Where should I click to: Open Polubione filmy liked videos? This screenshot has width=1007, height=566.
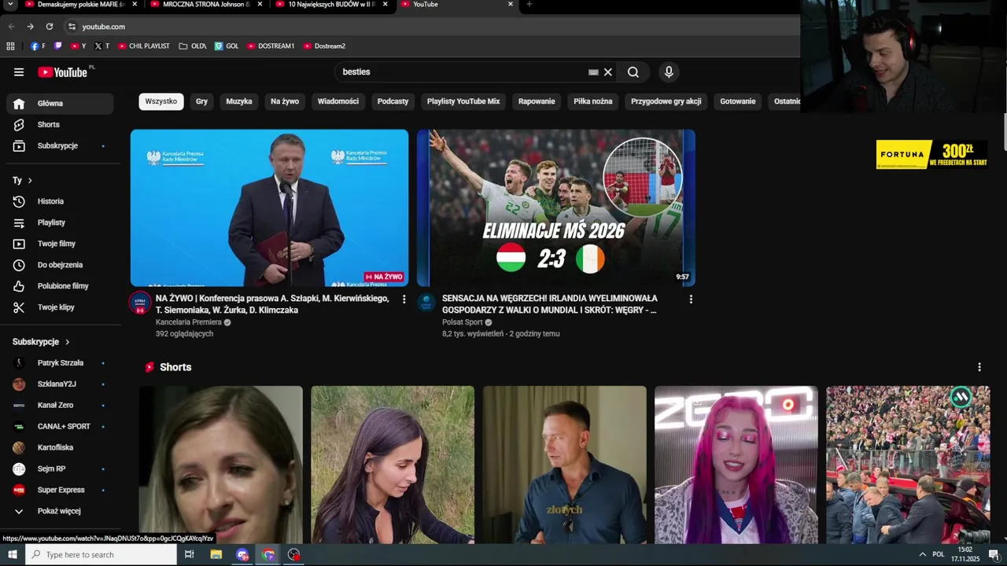click(x=60, y=287)
